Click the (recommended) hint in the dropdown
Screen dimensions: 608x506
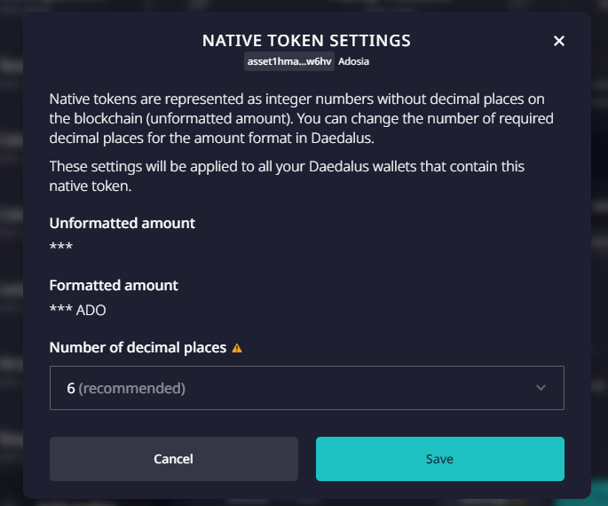[x=132, y=388]
